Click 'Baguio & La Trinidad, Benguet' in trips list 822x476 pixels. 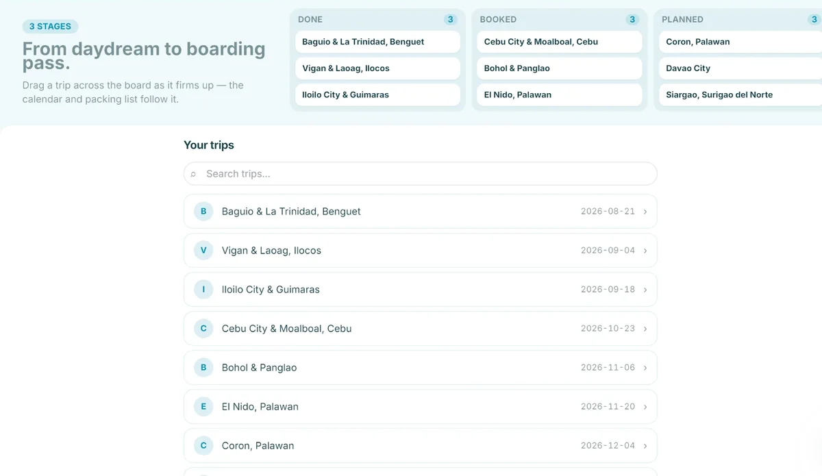click(x=291, y=212)
